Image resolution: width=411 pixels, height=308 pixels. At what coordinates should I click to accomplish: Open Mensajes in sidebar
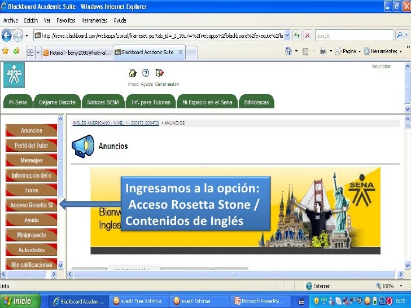[32, 160]
